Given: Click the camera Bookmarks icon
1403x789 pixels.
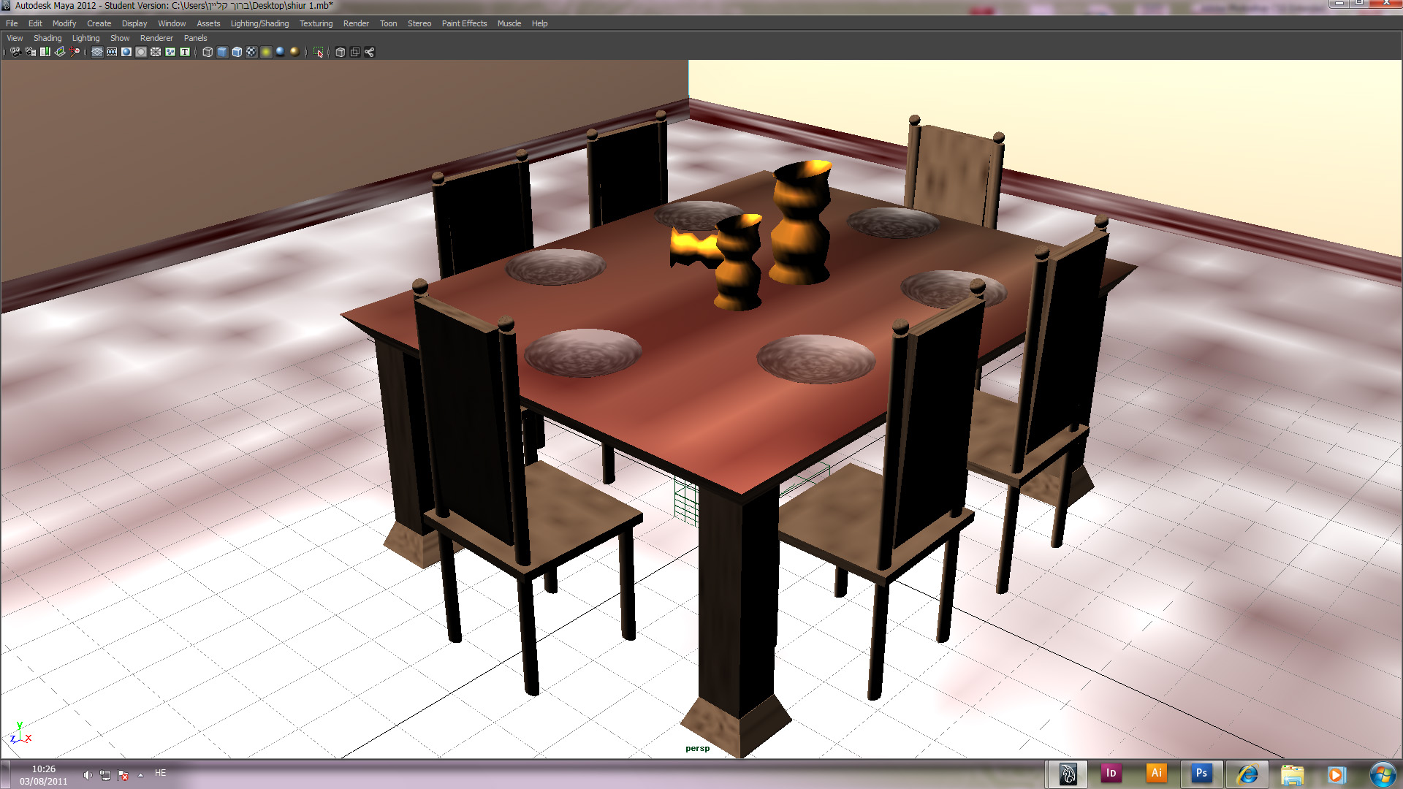Looking at the screenshot, I should (x=45, y=52).
